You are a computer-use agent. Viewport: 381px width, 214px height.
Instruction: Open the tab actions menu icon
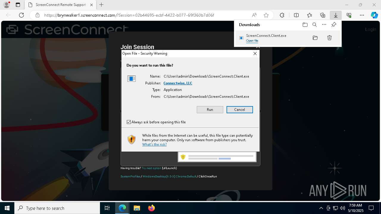[x=18, y=5]
